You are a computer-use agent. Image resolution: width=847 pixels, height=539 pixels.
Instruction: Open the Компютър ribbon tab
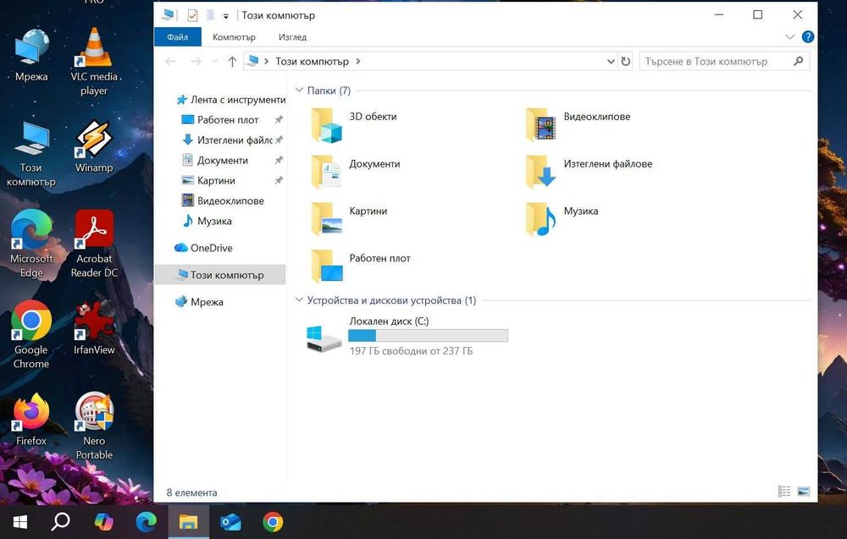234,37
